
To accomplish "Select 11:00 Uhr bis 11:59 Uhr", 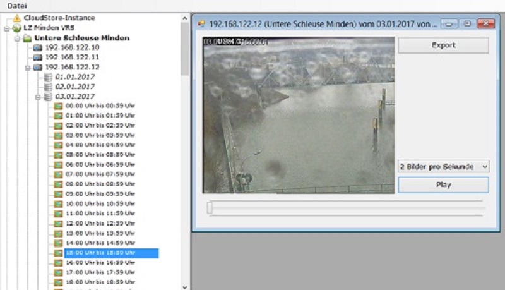I will [100, 214].
